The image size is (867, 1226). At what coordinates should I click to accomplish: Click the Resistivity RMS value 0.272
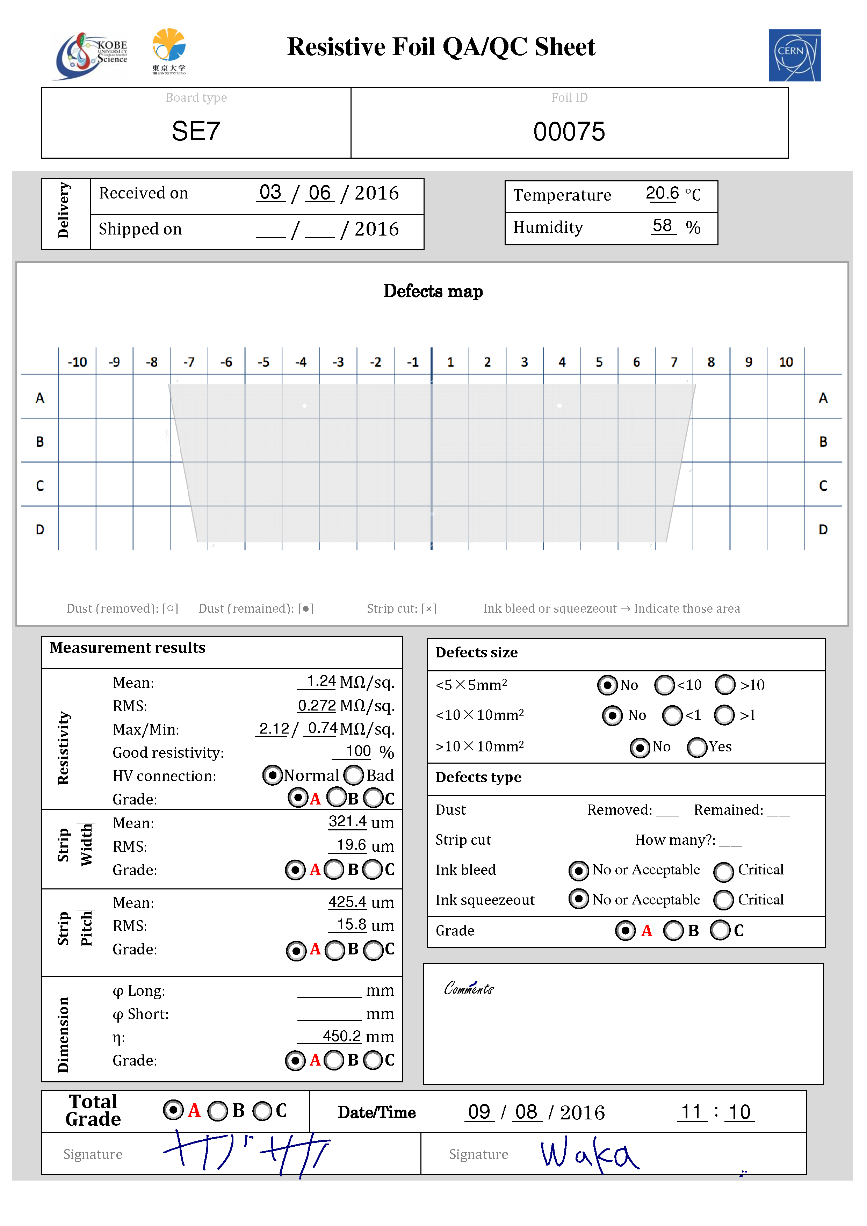[317, 705]
